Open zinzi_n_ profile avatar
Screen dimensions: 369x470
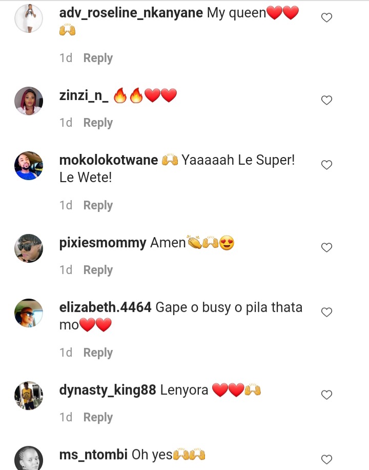(x=29, y=101)
